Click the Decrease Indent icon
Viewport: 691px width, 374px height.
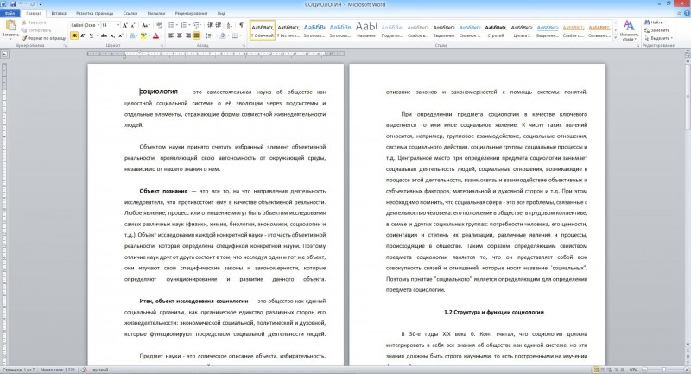tap(210, 25)
